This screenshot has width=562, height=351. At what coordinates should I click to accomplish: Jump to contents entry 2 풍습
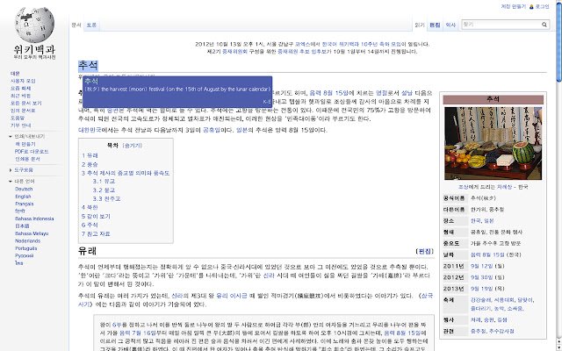(x=90, y=164)
